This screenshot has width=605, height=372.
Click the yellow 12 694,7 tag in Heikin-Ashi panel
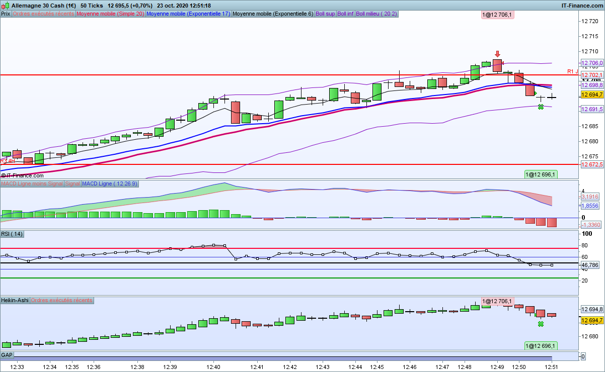coord(592,320)
